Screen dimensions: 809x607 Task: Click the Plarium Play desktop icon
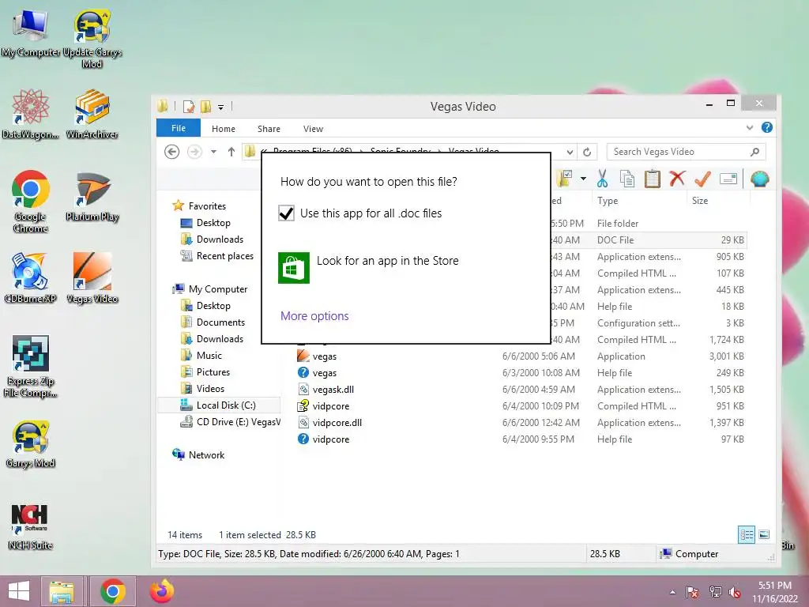(x=92, y=197)
